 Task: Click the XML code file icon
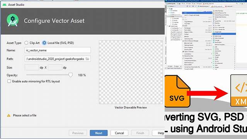238,90
